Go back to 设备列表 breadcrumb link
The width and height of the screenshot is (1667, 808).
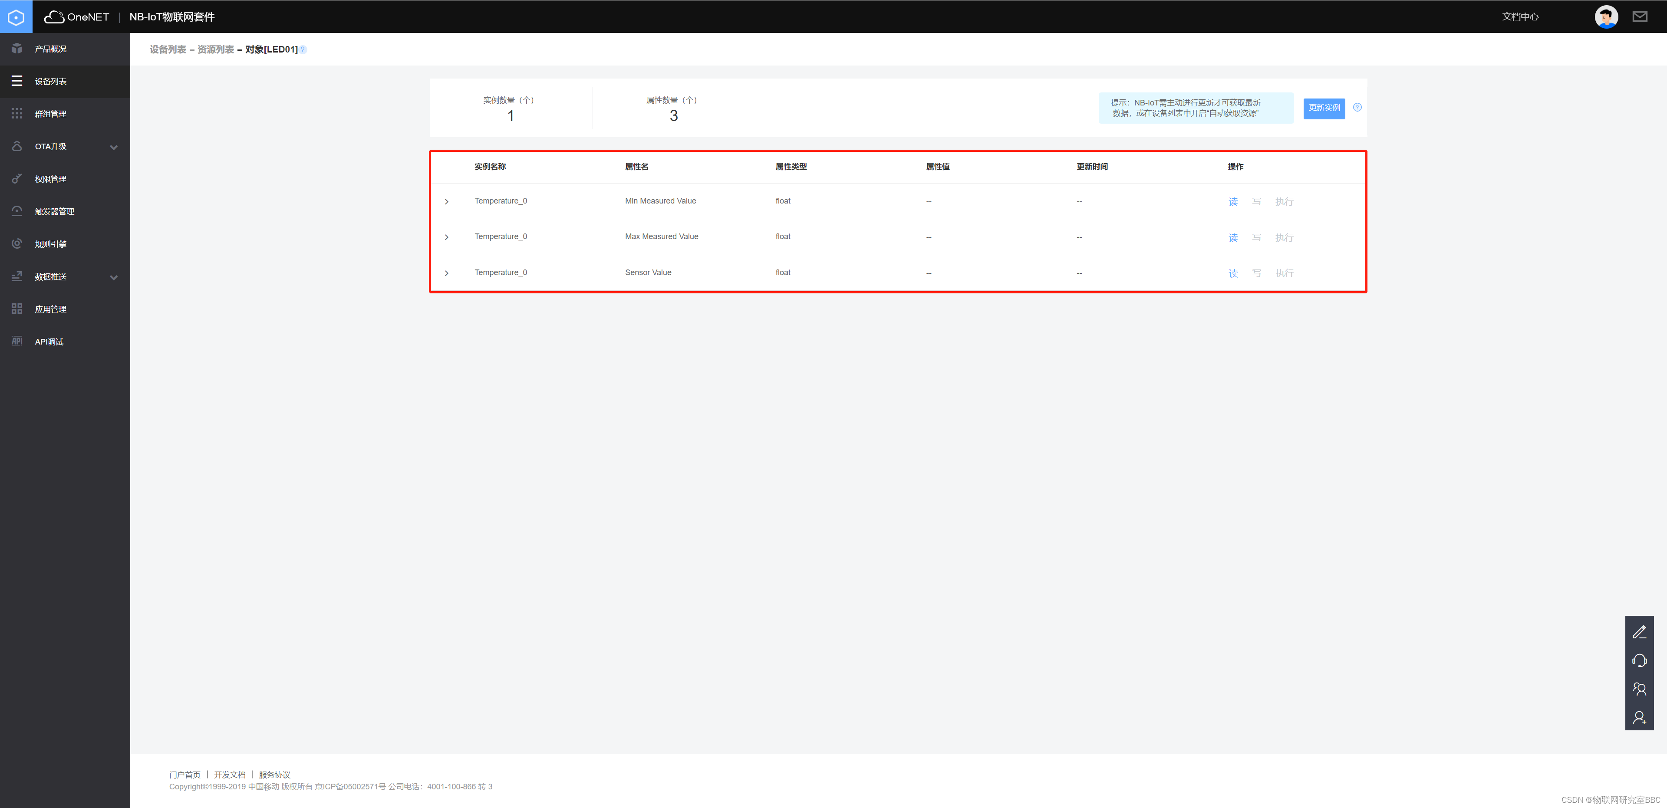click(168, 50)
